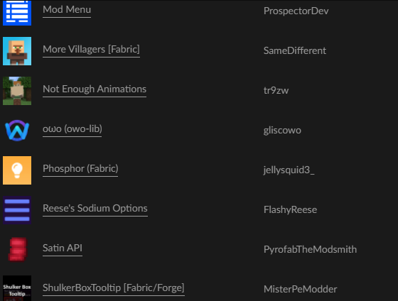Open the Mod Menu link
The image size is (398, 301).
67,10
